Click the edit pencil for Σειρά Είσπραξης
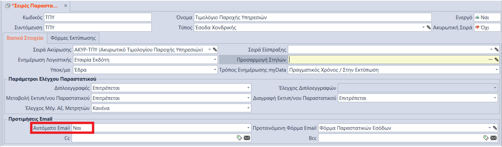Viewport: 502px width, 147px height. (496, 50)
